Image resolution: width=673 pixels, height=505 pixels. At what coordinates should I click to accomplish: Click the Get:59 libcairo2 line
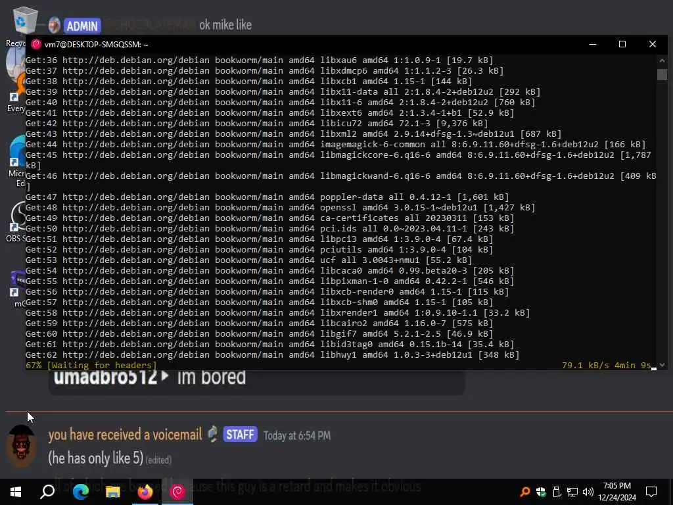pos(259,324)
